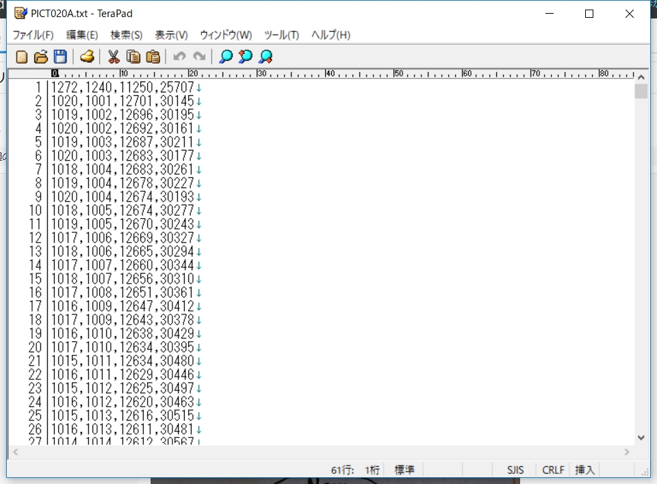Open the ウィンドウ(W) menu
657x484 pixels.
pyautogui.click(x=226, y=35)
